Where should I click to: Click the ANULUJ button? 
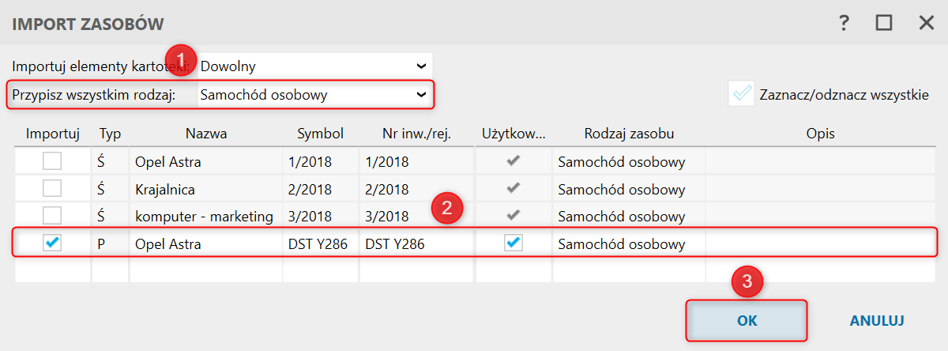point(877,321)
